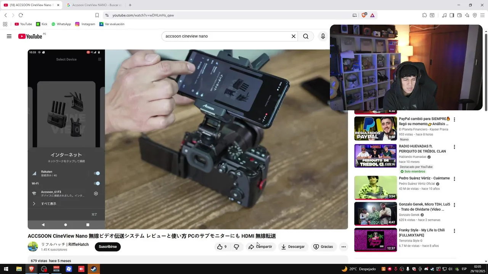The width and height of the screenshot is (488, 274).
Task: Run the search with magnifier button
Action: [x=306, y=36]
